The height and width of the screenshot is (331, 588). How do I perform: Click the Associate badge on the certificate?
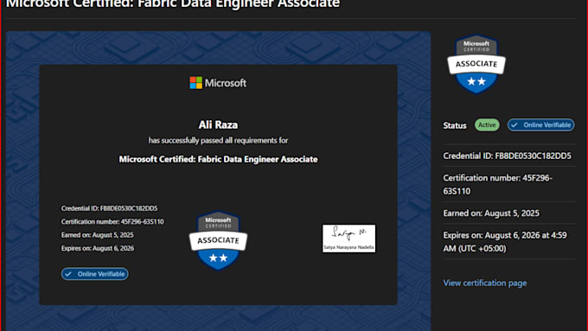click(218, 240)
